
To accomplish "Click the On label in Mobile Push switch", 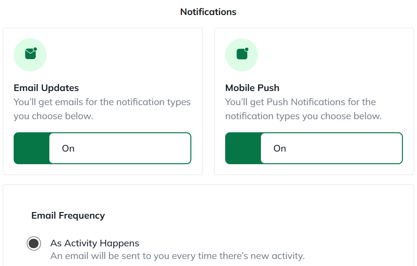I will click(280, 148).
